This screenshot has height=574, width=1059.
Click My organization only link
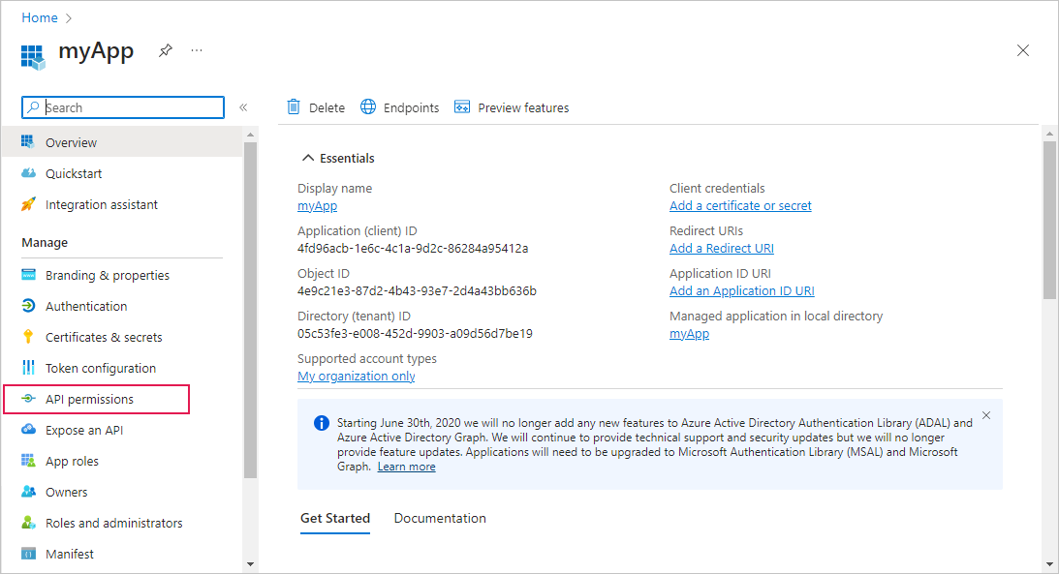(356, 376)
